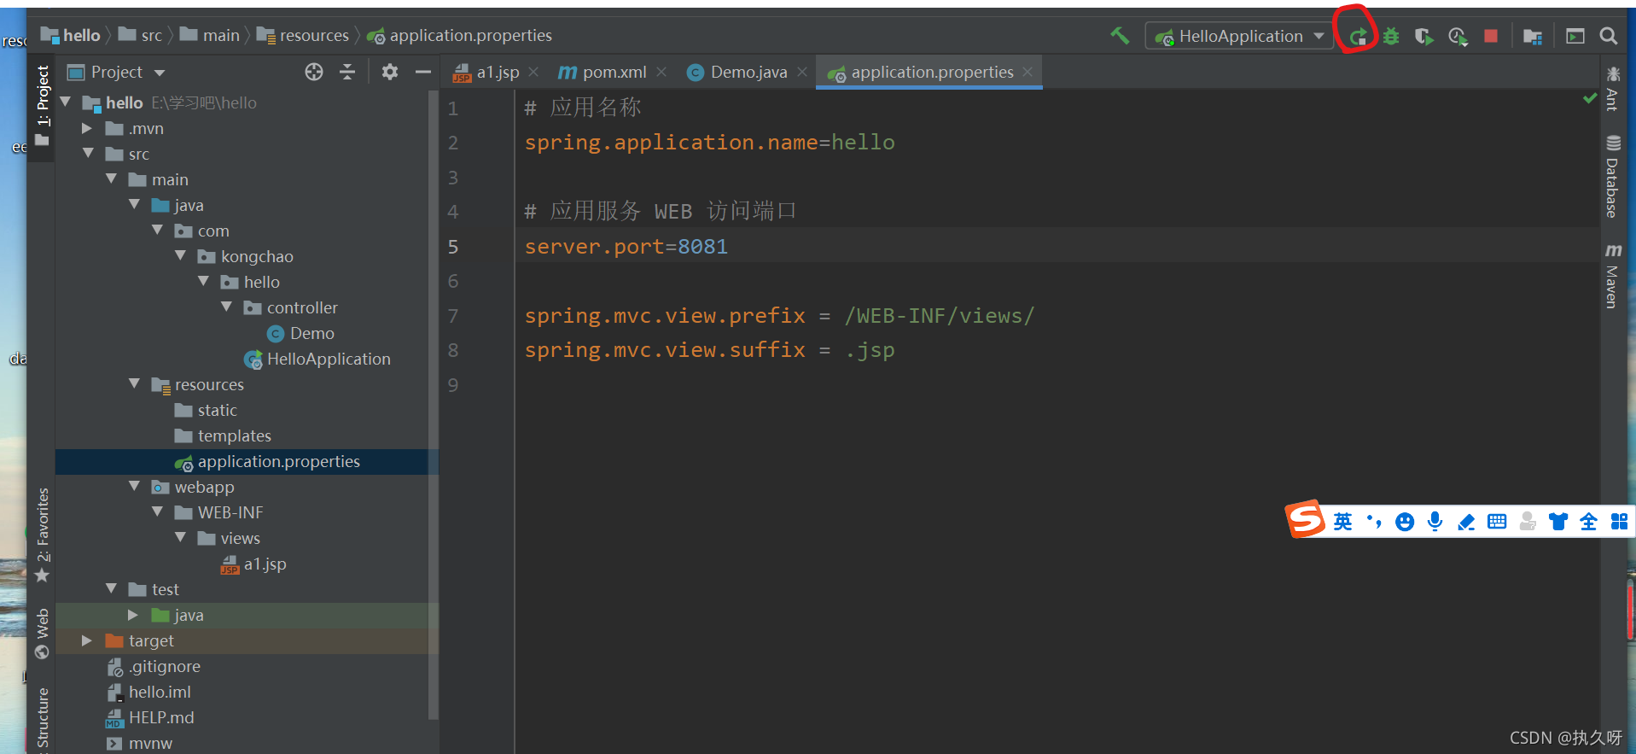Expand the target folder in project tree

(87, 640)
